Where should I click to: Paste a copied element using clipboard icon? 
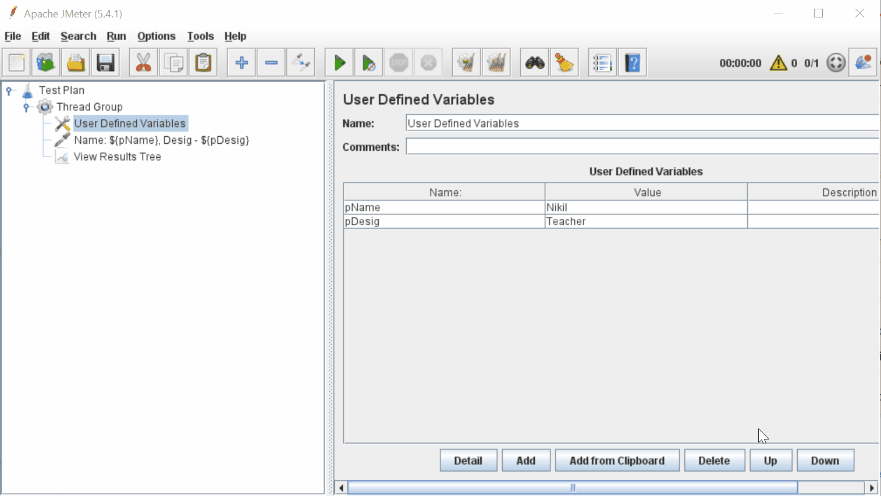click(203, 62)
